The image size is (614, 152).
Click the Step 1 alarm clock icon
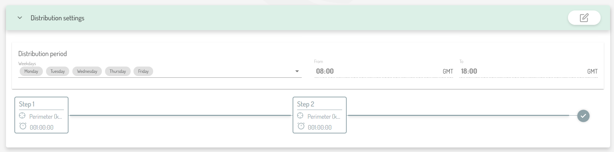[23, 126]
